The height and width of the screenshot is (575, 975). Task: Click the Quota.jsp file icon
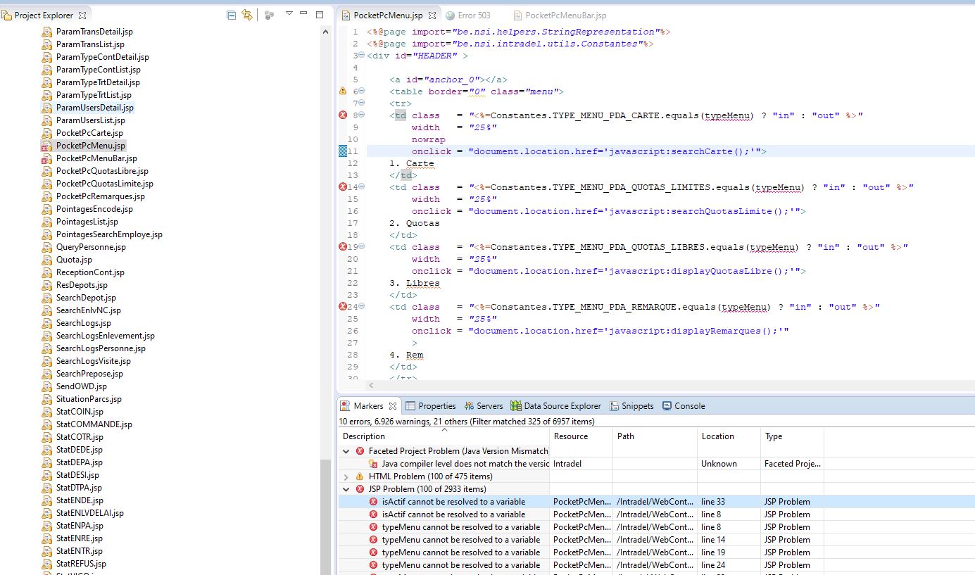coord(46,260)
